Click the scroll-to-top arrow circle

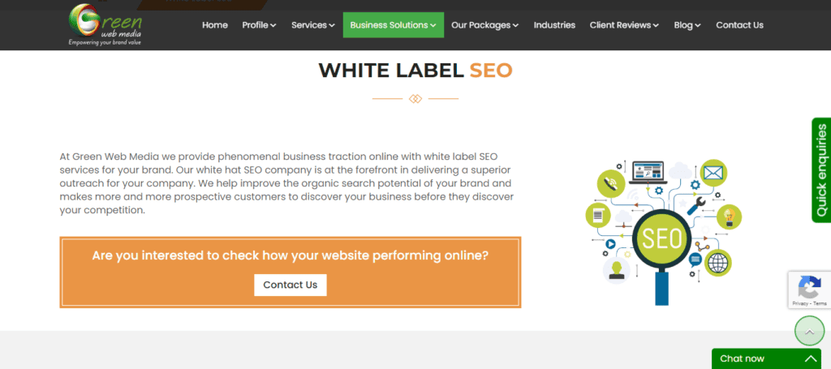808,331
